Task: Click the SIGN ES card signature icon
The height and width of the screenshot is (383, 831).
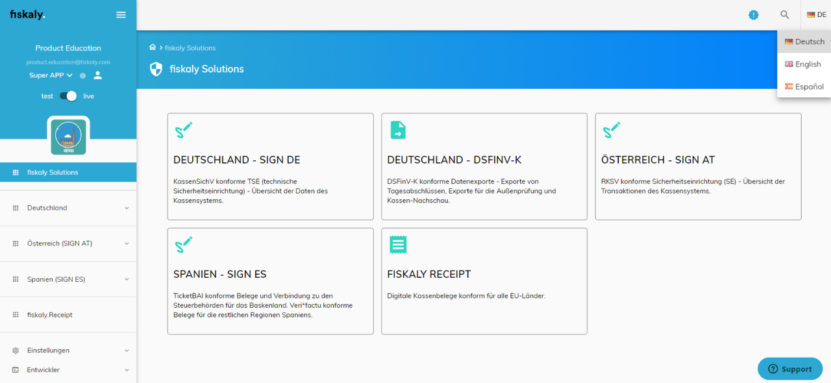Action: coord(184,244)
